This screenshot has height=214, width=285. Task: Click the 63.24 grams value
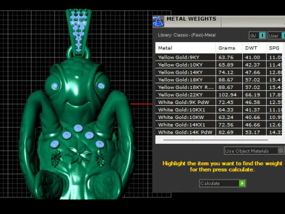coord(226,117)
